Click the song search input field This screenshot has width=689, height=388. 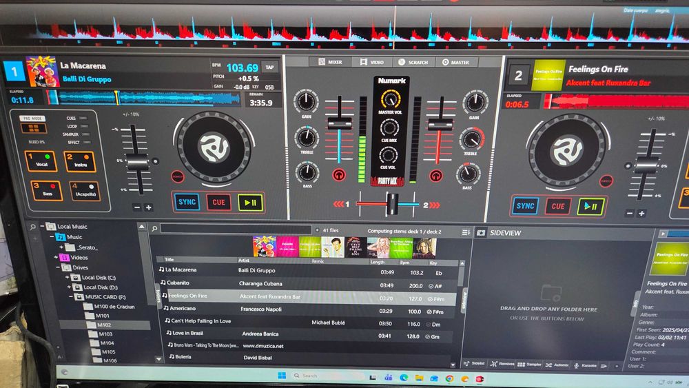tap(236, 229)
